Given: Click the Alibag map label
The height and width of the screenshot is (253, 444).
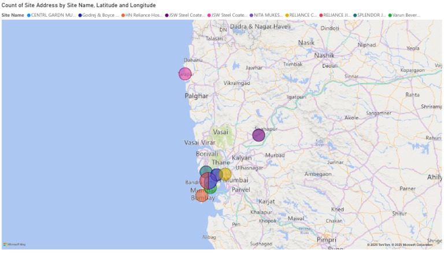Looking at the screenshot, I should pos(209,237).
